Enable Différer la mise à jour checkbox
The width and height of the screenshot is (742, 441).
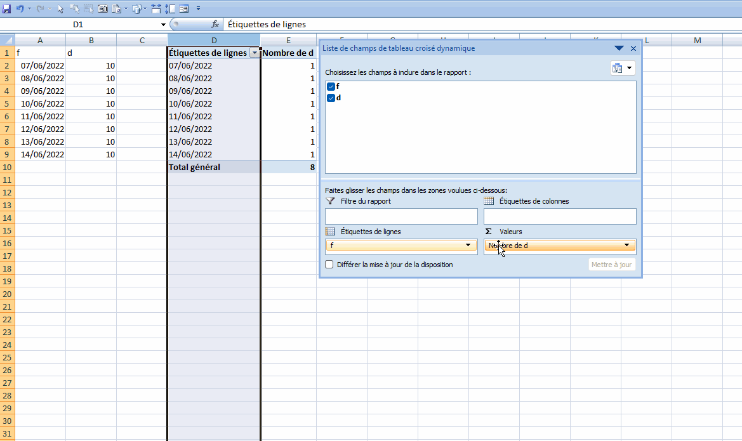tap(329, 265)
